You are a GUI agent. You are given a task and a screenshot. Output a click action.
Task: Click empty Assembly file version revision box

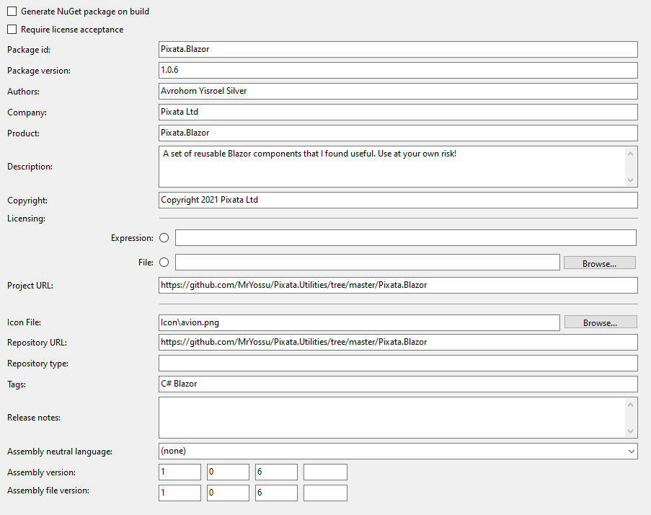(325, 493)
